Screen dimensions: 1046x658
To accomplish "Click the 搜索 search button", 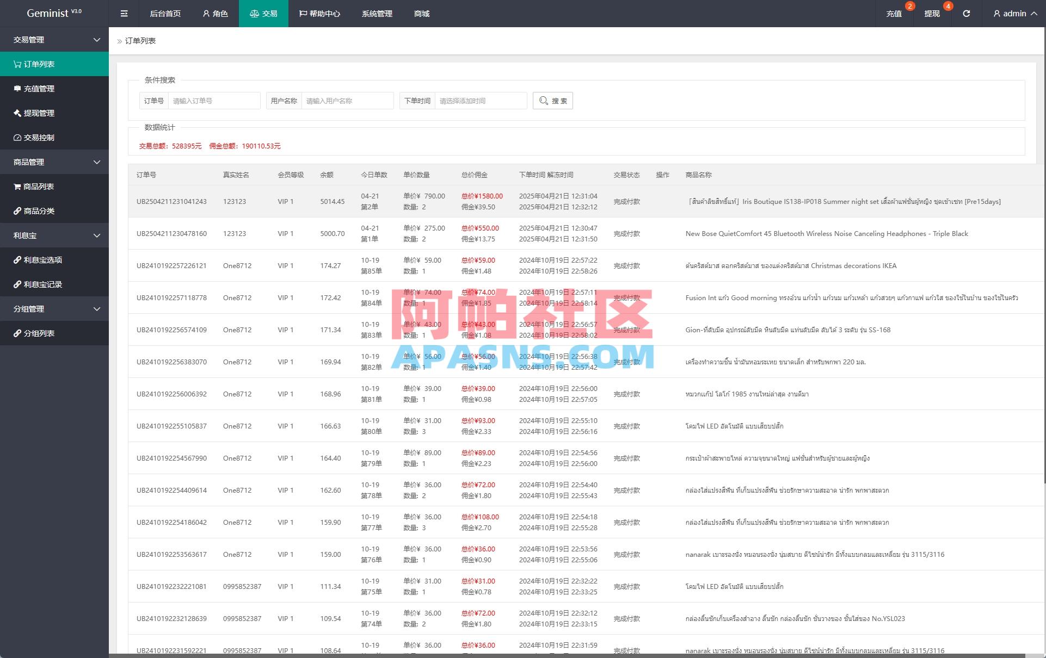I will point(552,100).
